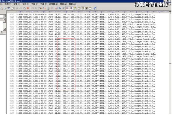Open the 工具(T) Tools menu
This screenshot has height=117, width=172.
pyautogui.click(x=43, y=4)
